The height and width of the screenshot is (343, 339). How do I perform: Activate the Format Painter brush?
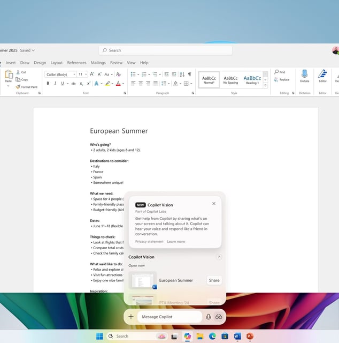coord(18,87)
